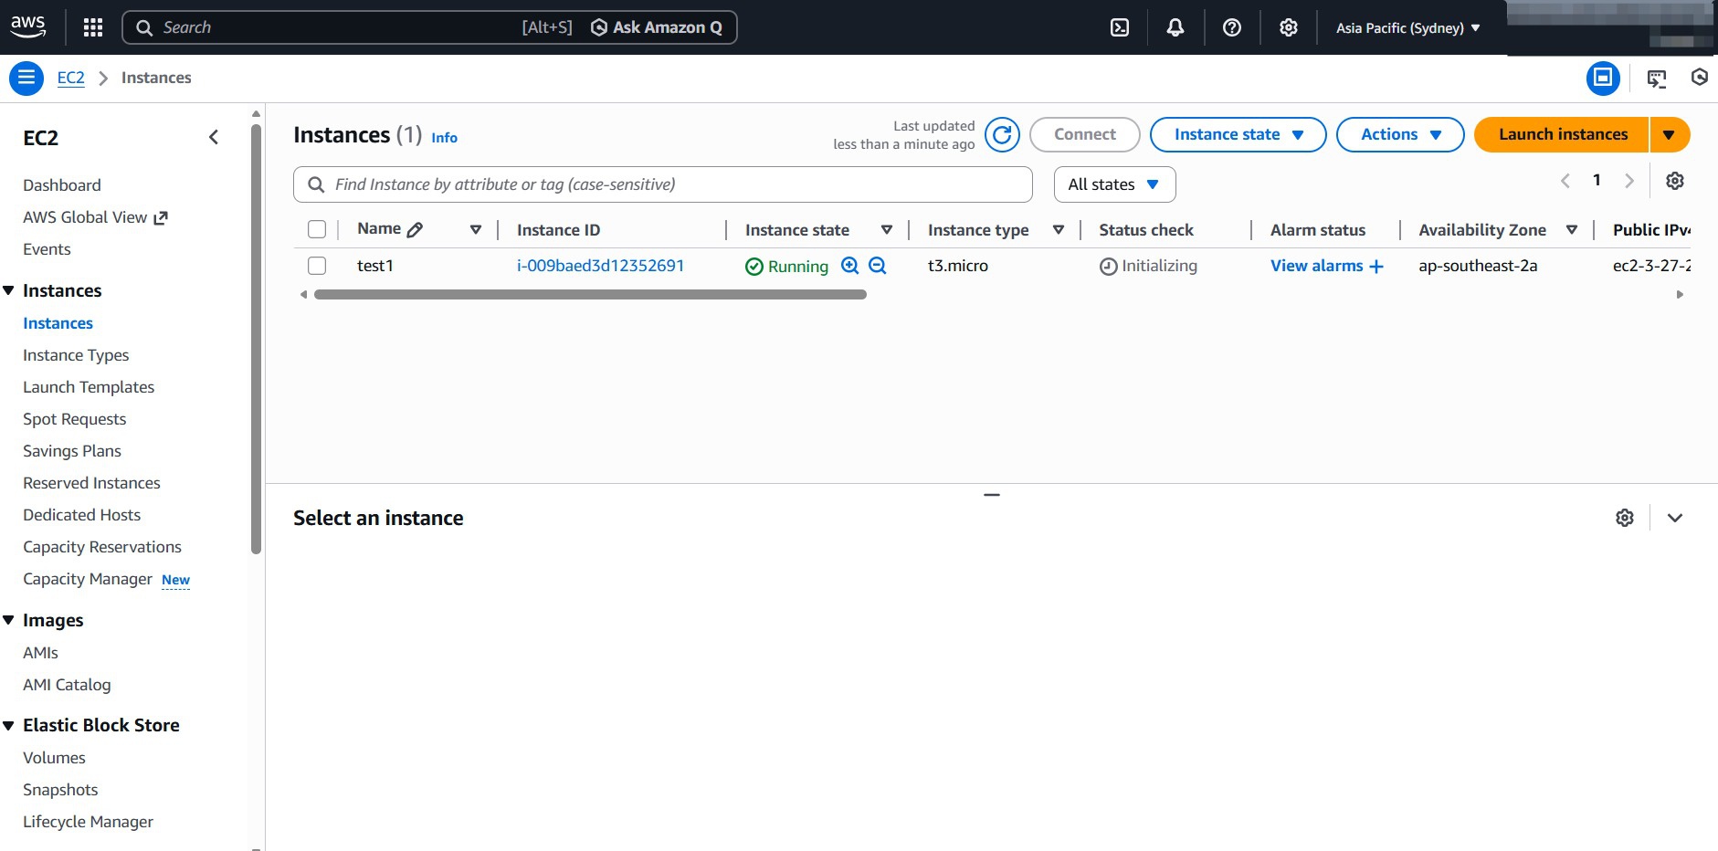The image size is (1718, 851).
Task: Click the Launch instances button
Action: click(1562, 135)
